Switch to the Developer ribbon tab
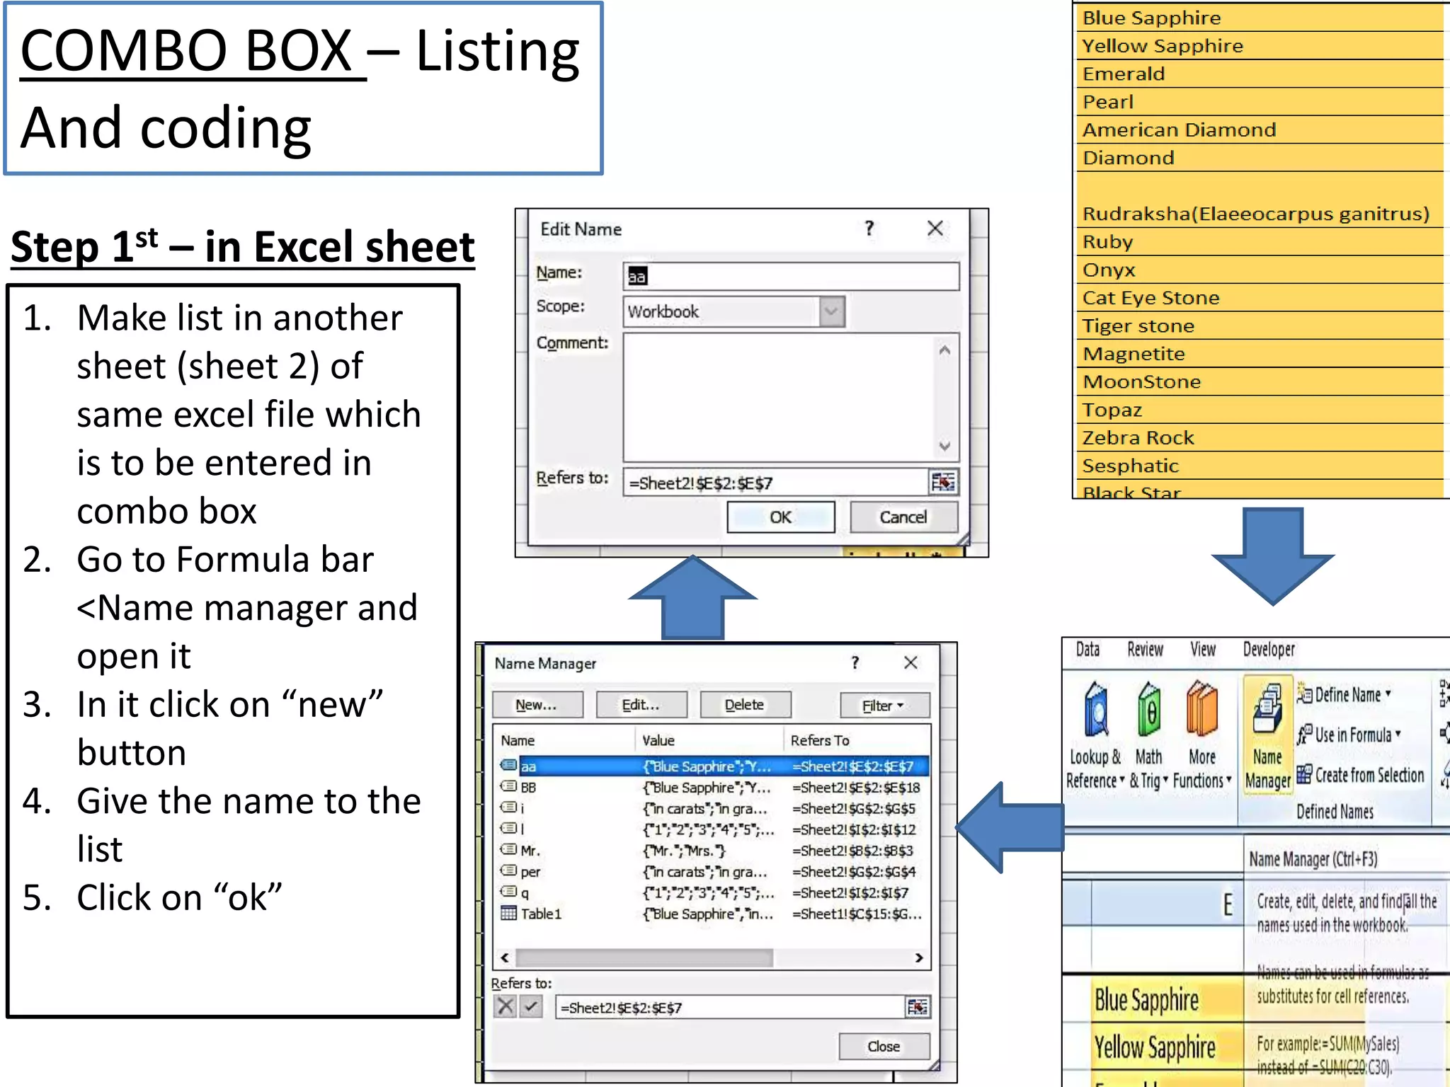 coord(1269,650)
